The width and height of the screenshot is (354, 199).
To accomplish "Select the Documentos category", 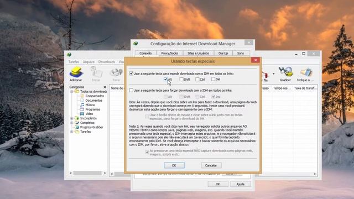I will 93,101.
